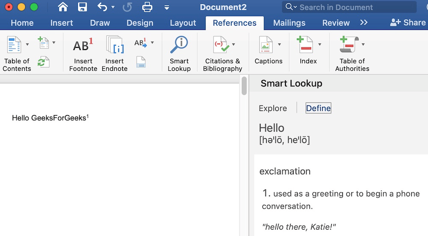Open Customize Quick Access Toolbar dropdown
The width and height of the screenshot is (428, 236).
click(x=166, y=8)
